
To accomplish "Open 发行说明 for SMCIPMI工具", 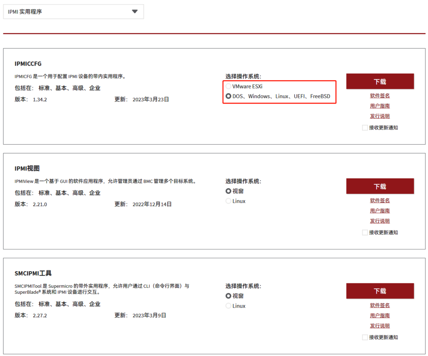I will (380, 325).
